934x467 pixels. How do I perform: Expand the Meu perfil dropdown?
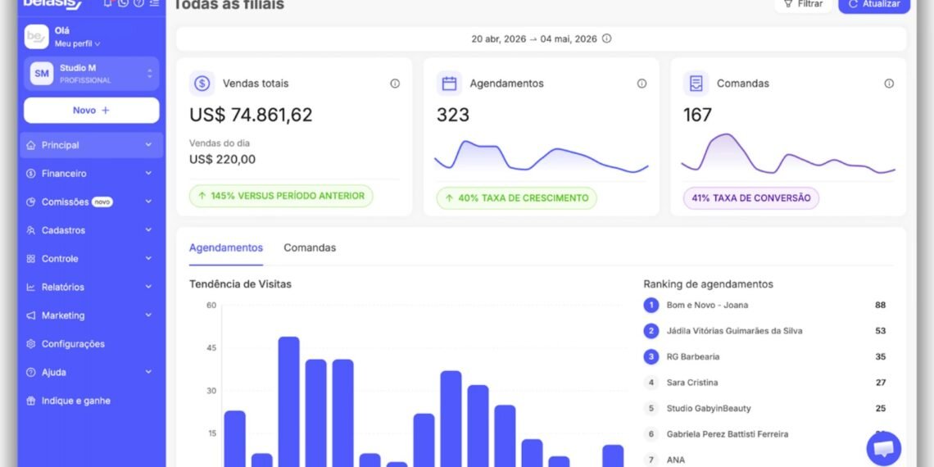78,44
